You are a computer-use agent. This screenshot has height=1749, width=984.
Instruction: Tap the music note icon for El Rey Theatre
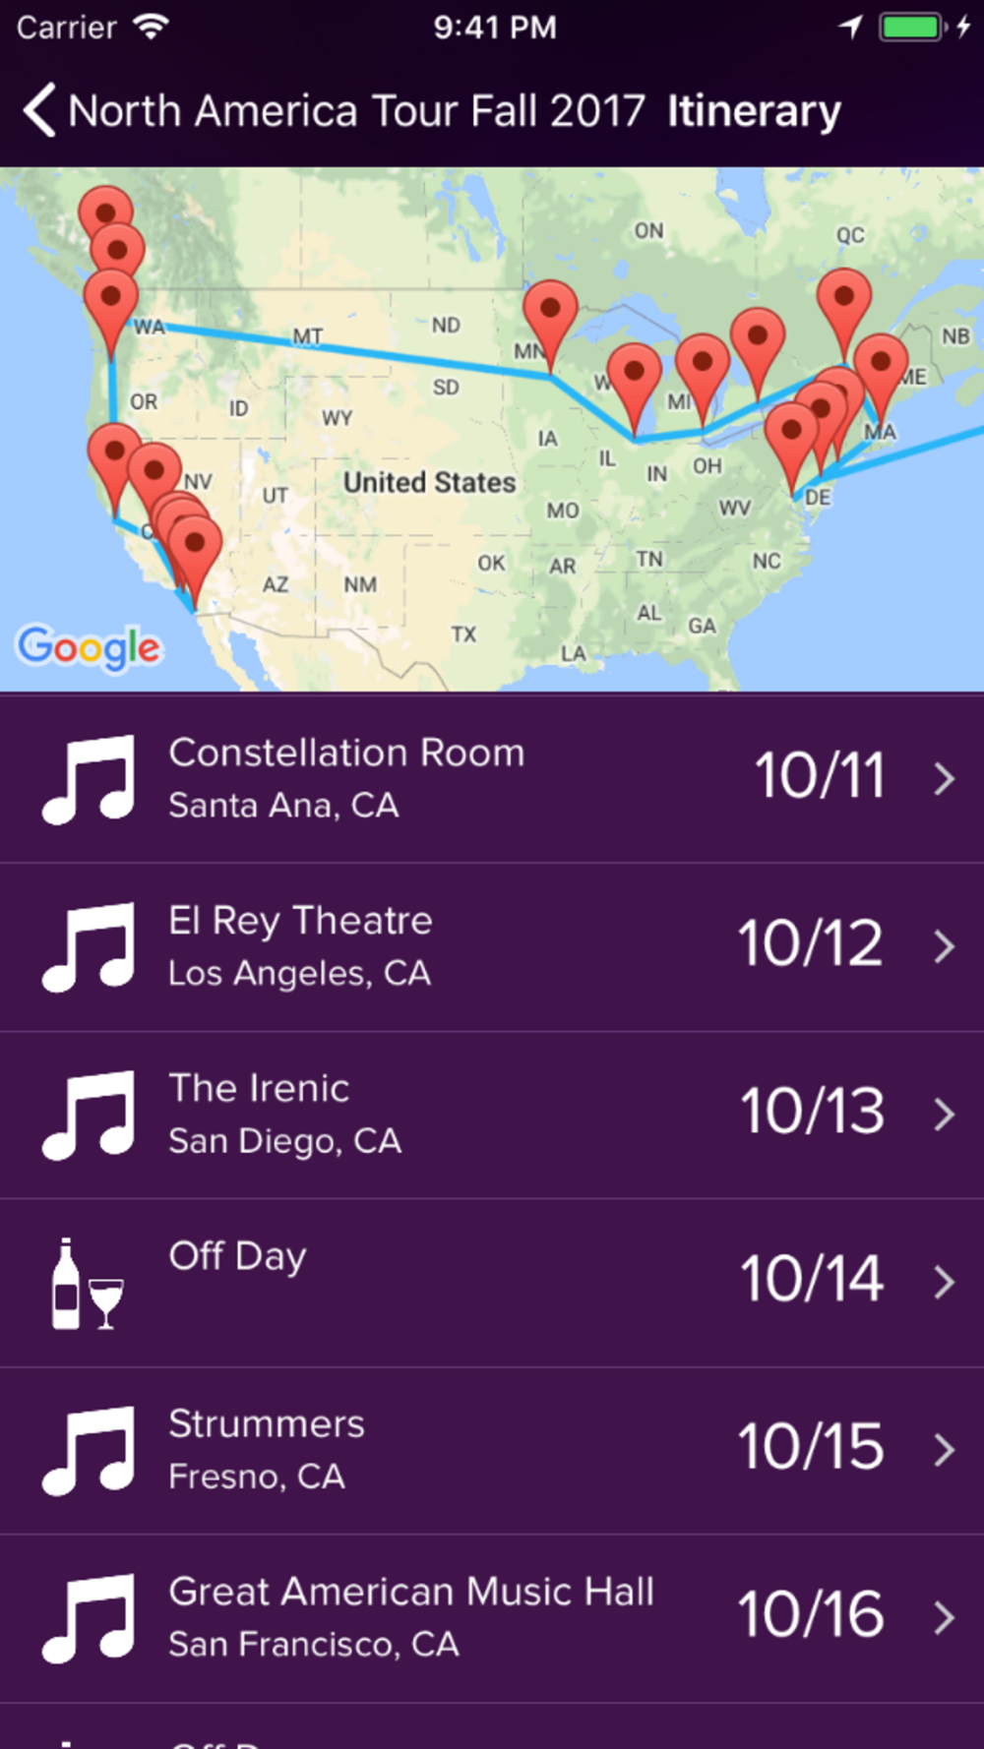(89, 947)
